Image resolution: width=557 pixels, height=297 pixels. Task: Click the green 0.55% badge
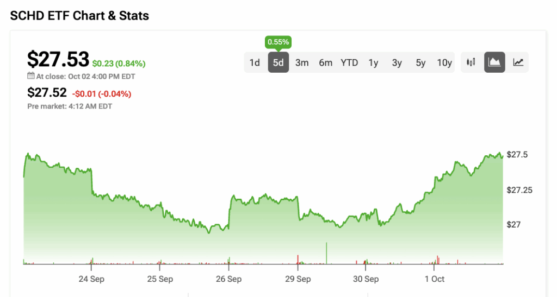(x=278, y=41)
